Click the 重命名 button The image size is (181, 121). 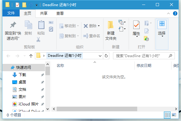click(92, 36)
